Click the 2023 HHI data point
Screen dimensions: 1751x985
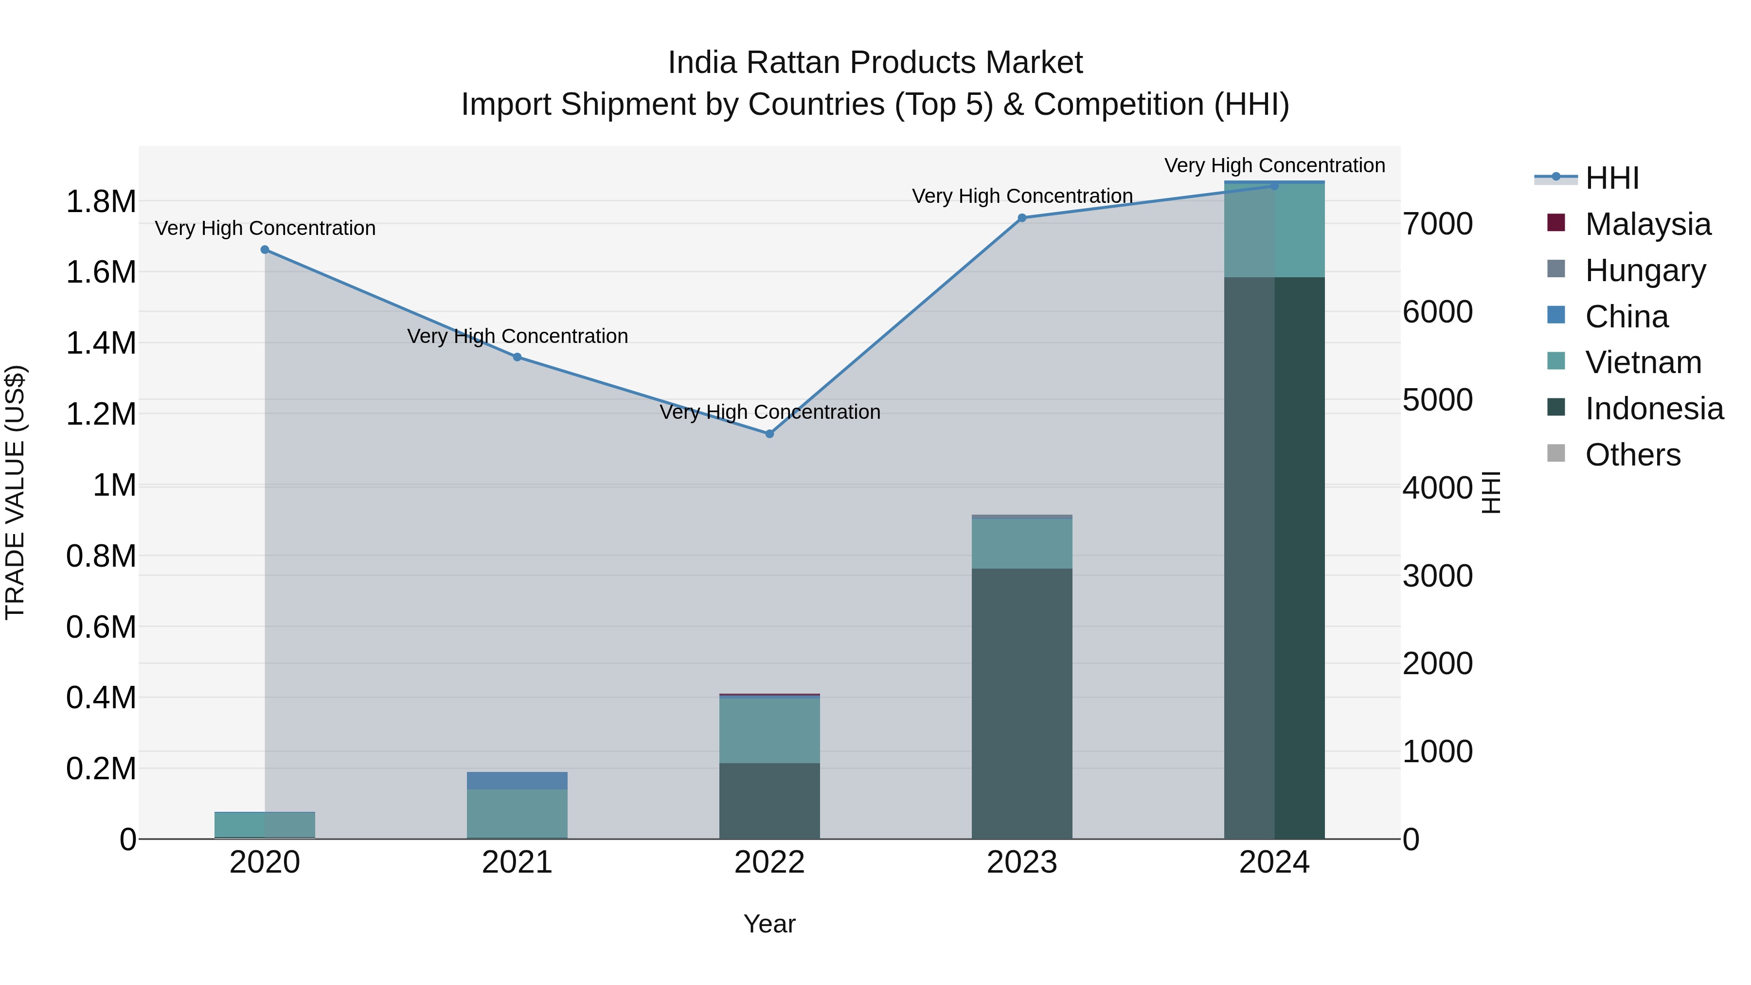pyautogui.click(x=1021, y=217)
